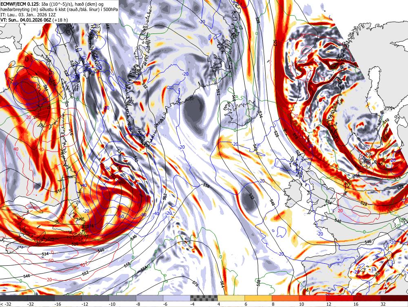Click the checkered transparent swatch between -4 and 4
The width and height of the screenshot is (408, 307).
(204, 298)
